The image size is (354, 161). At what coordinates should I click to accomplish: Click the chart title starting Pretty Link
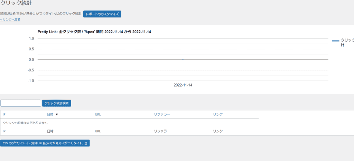point(94,32)
